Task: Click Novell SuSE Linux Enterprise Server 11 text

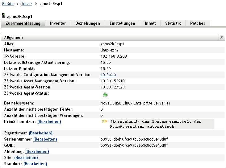Action: pyautogui.click(x=135, y=103)
